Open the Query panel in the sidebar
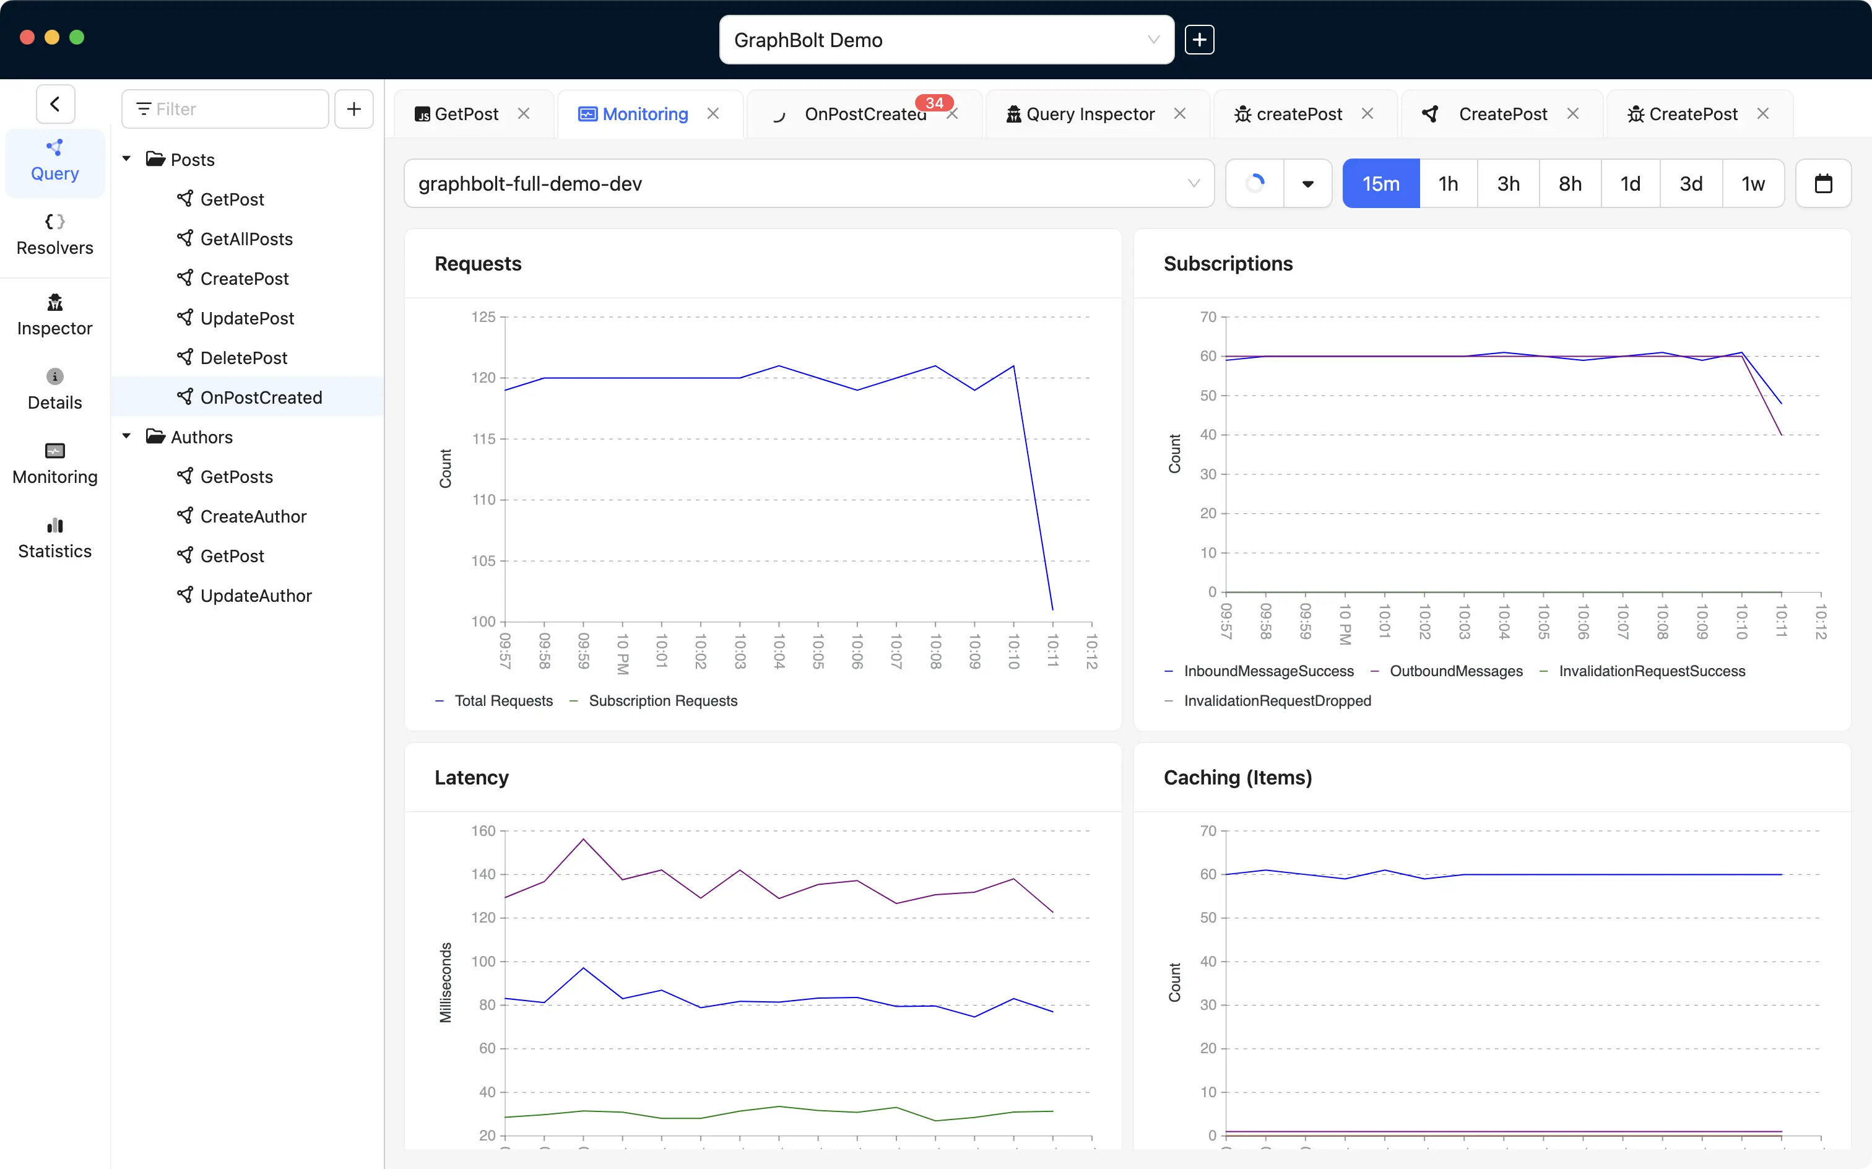1872x1169 pixels. click(54, 161)
